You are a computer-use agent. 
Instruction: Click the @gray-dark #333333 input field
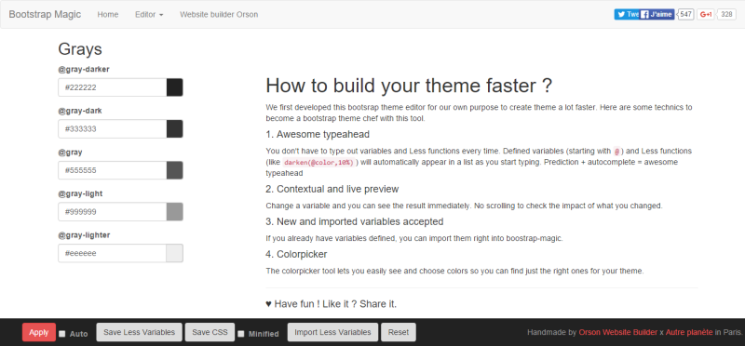[x=112, y=128]
